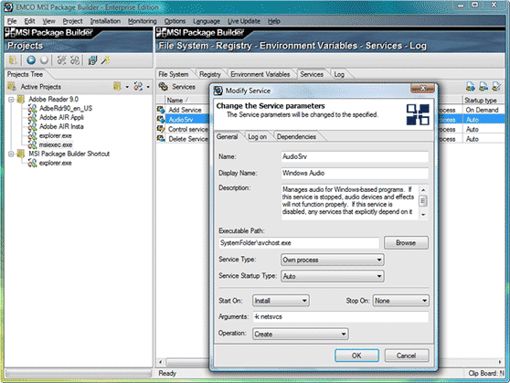
Task: Click the Services gear icon in panel header
Action: click(164, 87)
